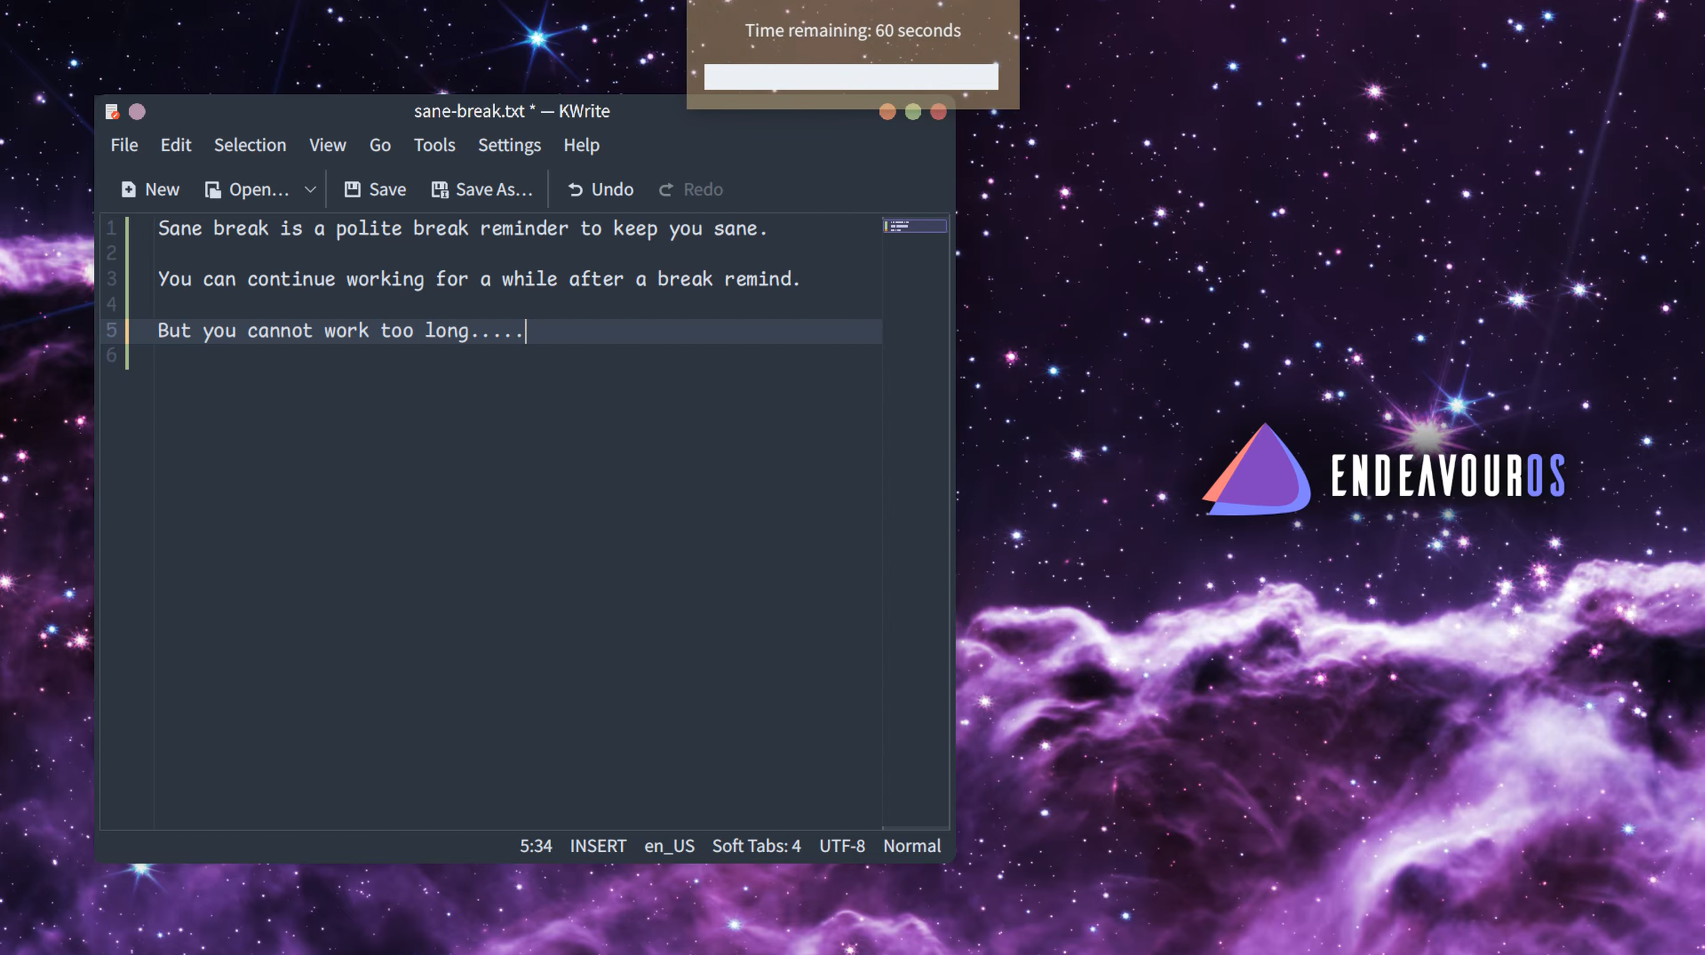Image resolution: width=1705 pixels, height=955 pixels.
Task: Click the text line starting 'Sane break is'
Action: [462, 228]
